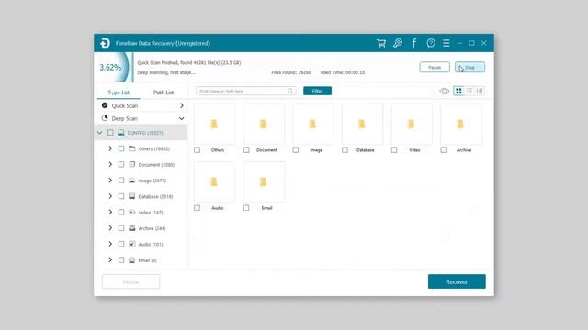Check the Audio thumbnail checkbox
Image resolution: width=588 pixels, height=330 pixels.
click(x=197, y=208)
